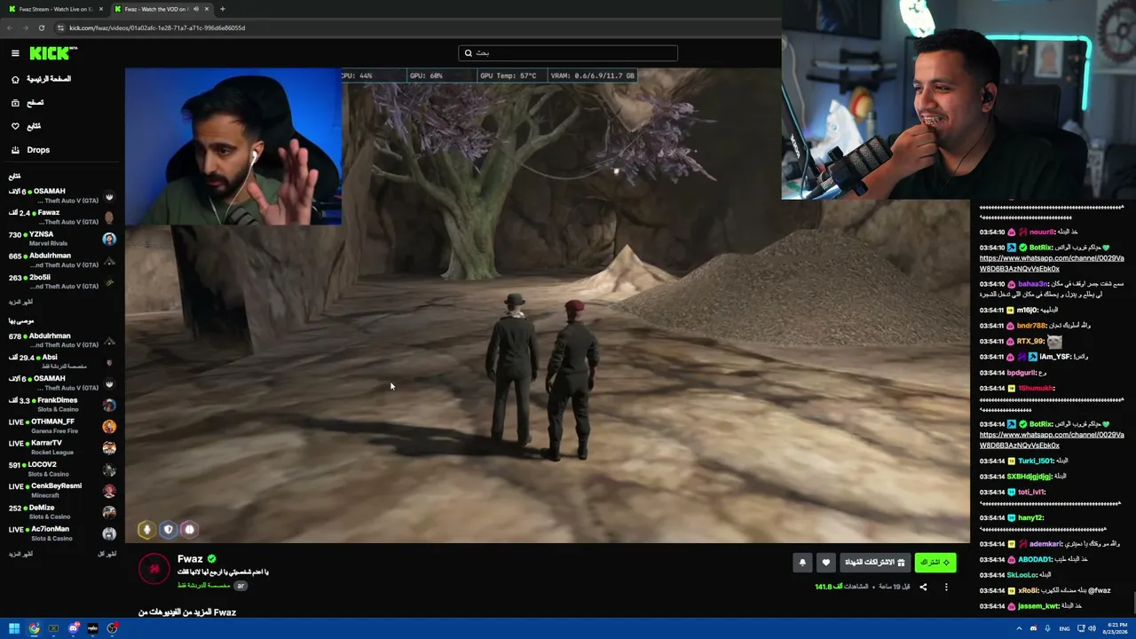The height and width of the screenshot is (639, 1136).
Task: Open the Ac7ionMan channel in the sidebar
Action: pos(62,533)
